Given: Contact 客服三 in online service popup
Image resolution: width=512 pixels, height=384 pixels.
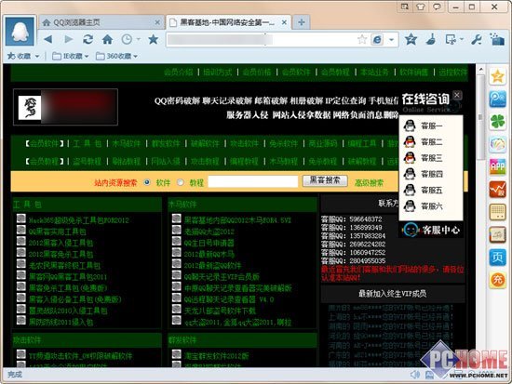Looking at the screenshot, I should (424, 157).
